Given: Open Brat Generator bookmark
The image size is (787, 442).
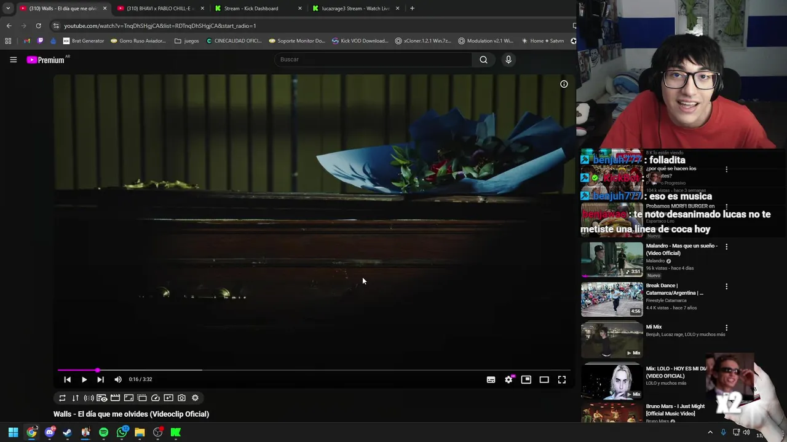Looking at the screenshot, I should pyautogui.click(x=84, y=41).
